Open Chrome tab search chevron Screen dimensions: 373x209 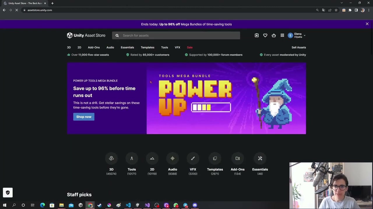tap(342, 3)
